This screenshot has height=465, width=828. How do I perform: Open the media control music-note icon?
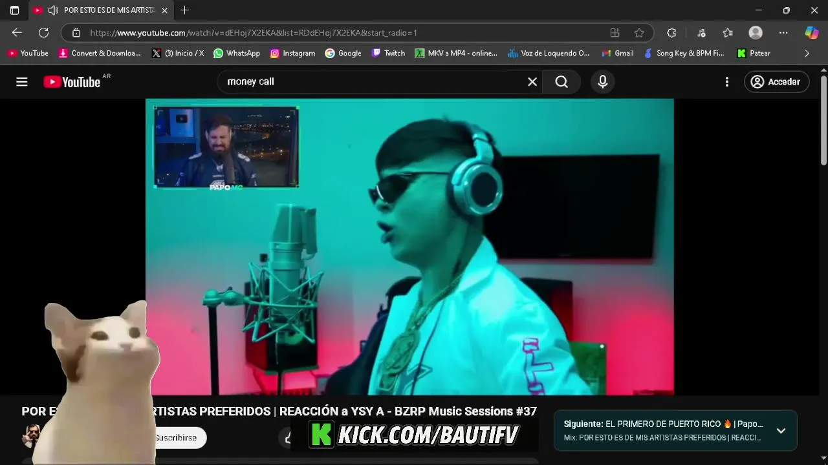coord(701,32)
